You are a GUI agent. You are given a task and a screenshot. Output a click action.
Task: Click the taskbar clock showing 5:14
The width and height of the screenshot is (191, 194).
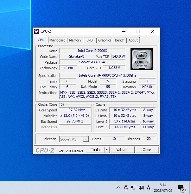coord(163,185)
